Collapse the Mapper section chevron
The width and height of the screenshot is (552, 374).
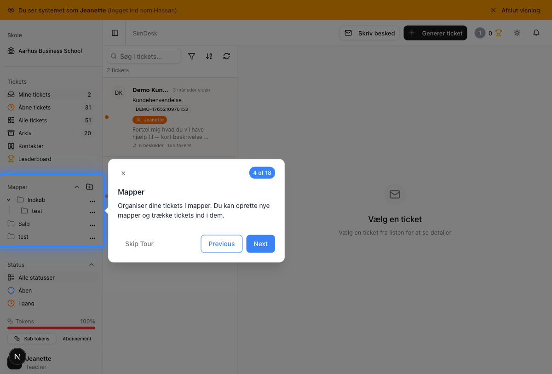click(x=77, y=187)
